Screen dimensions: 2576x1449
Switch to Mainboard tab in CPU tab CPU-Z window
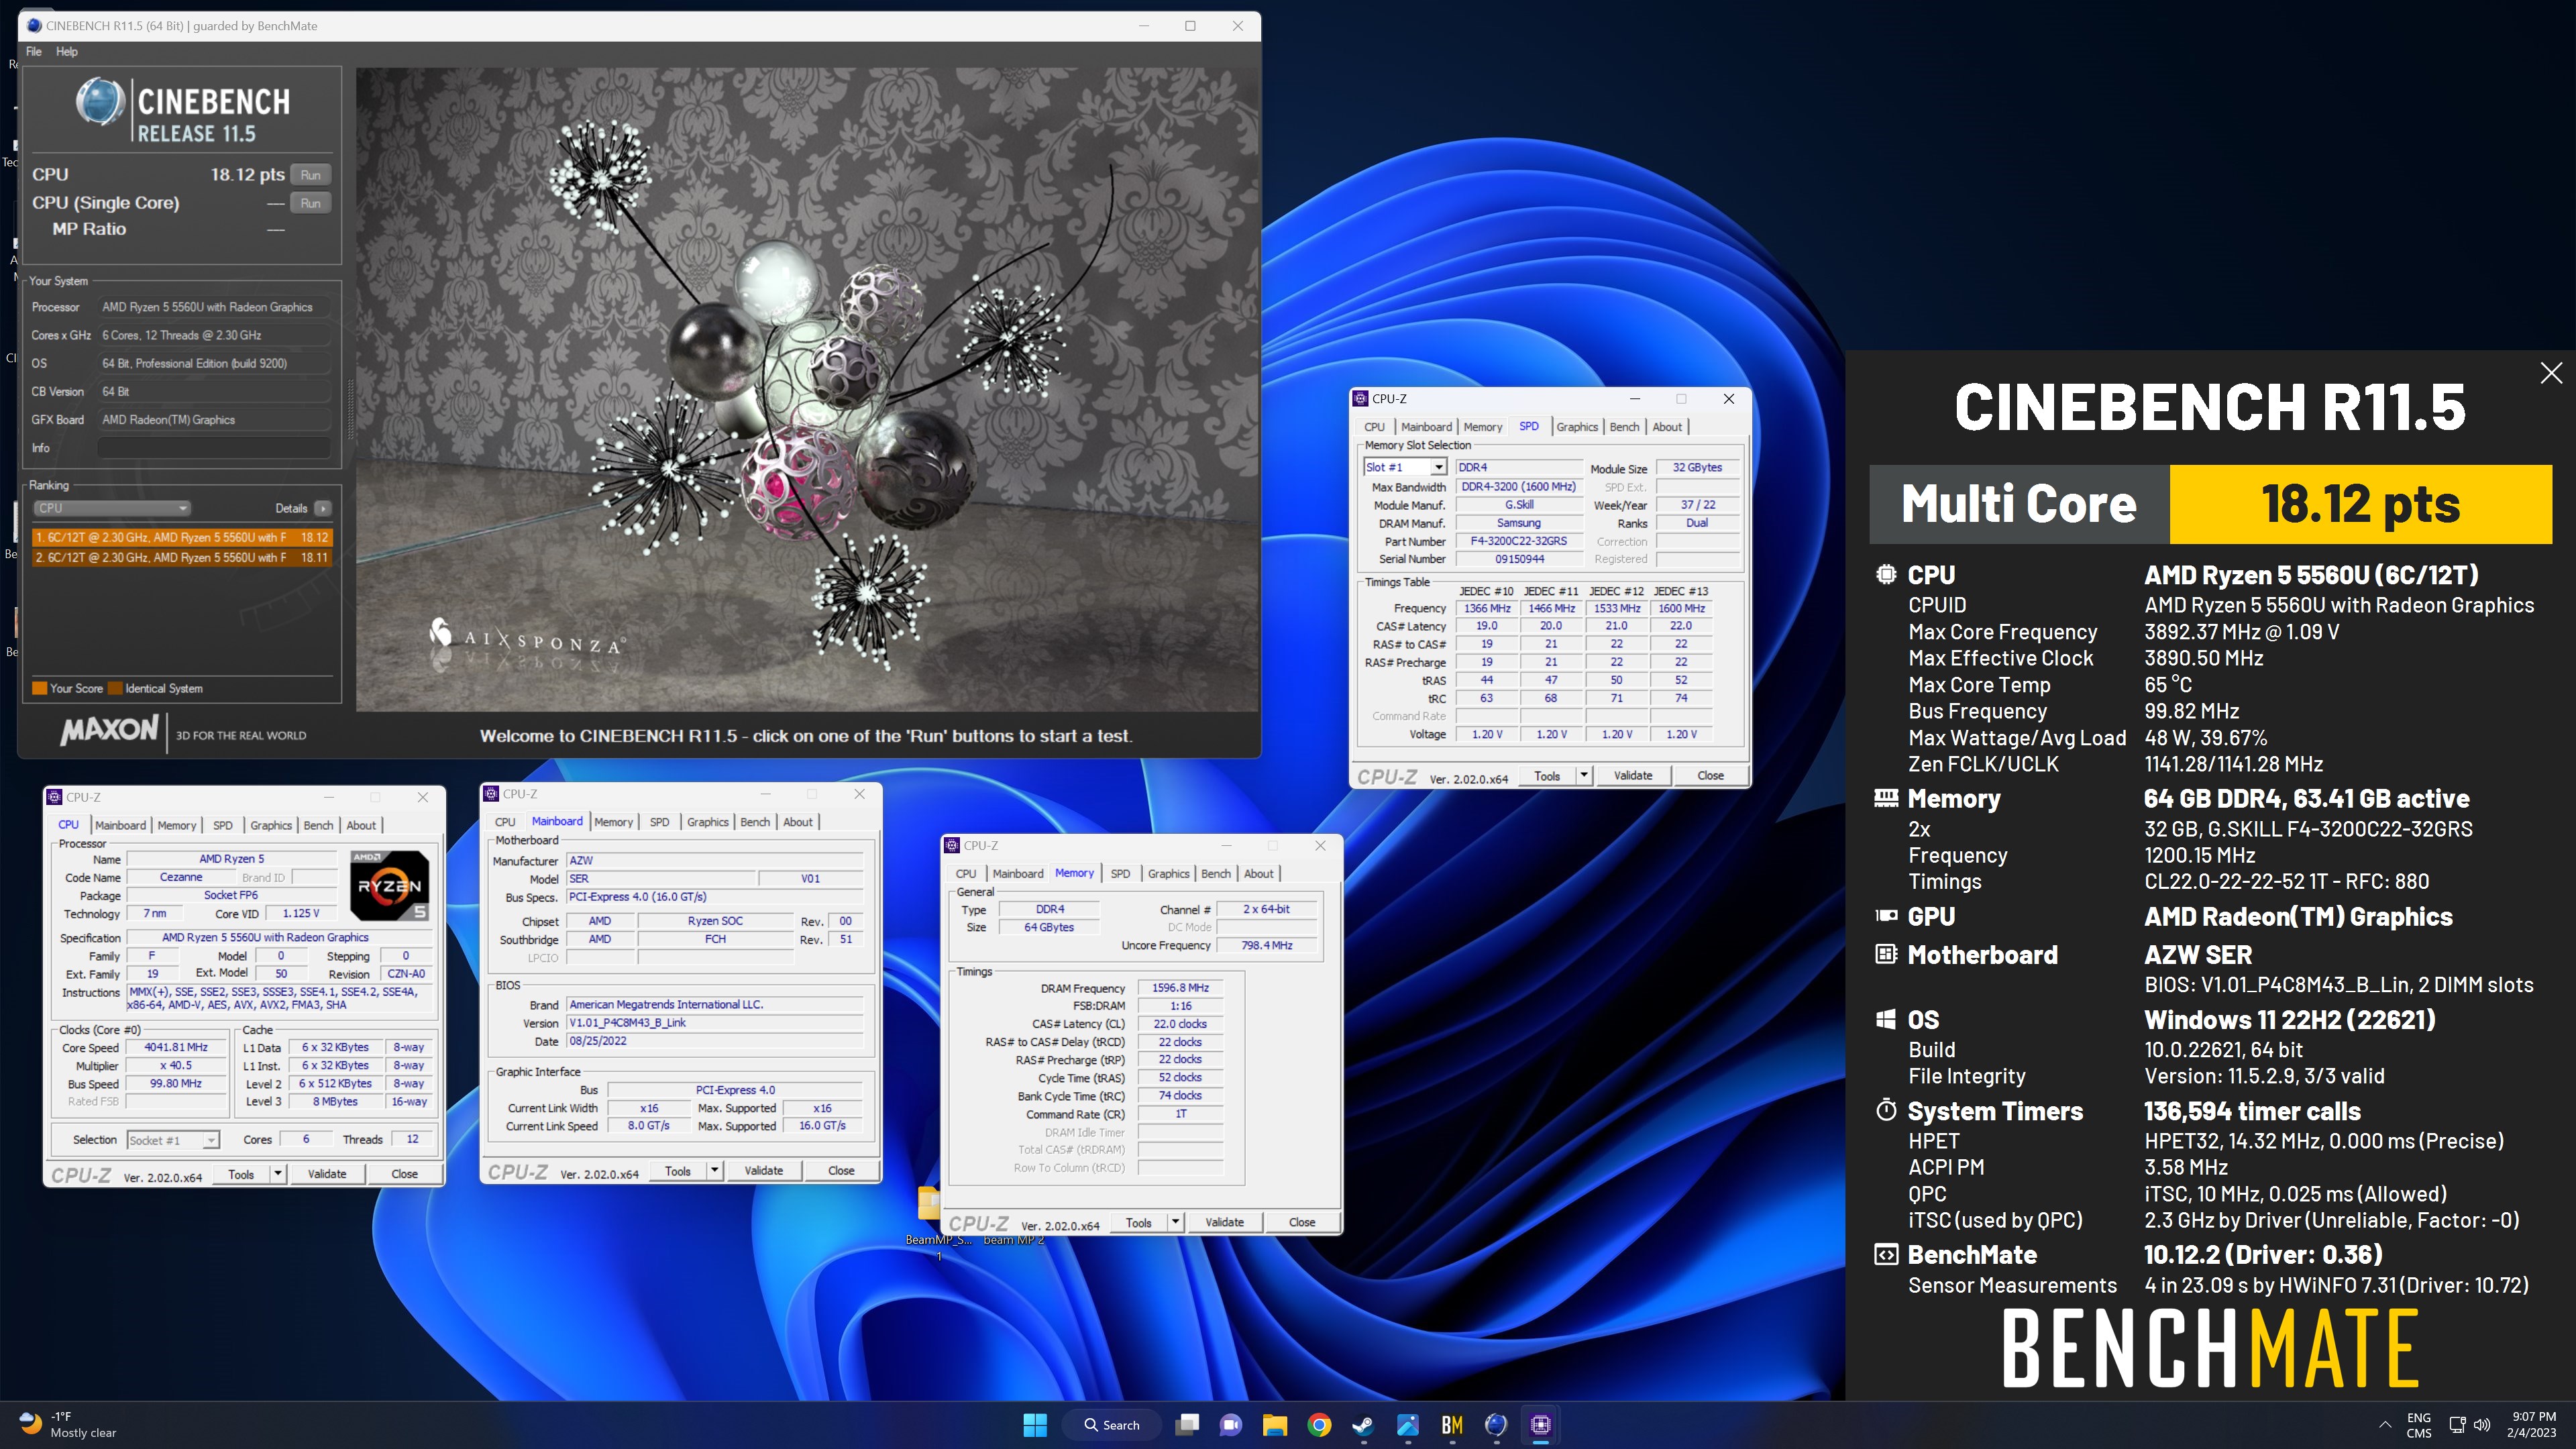coord(120,825)
